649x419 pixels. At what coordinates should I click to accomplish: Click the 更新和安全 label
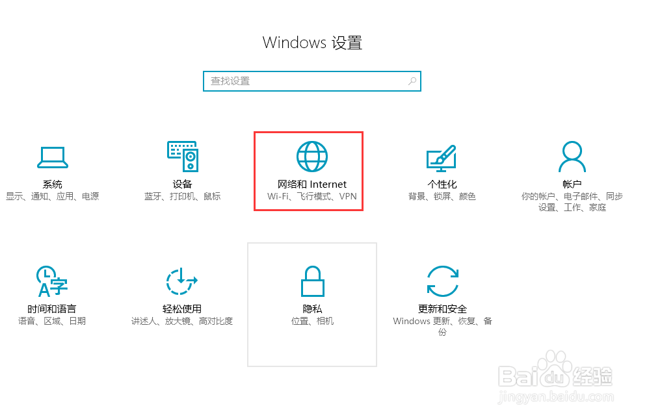[x=442, y=309]
